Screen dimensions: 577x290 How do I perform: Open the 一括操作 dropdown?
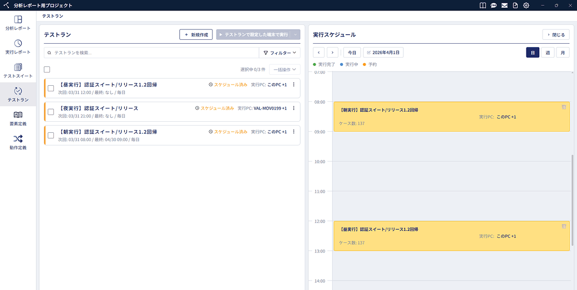click(285, 69)
